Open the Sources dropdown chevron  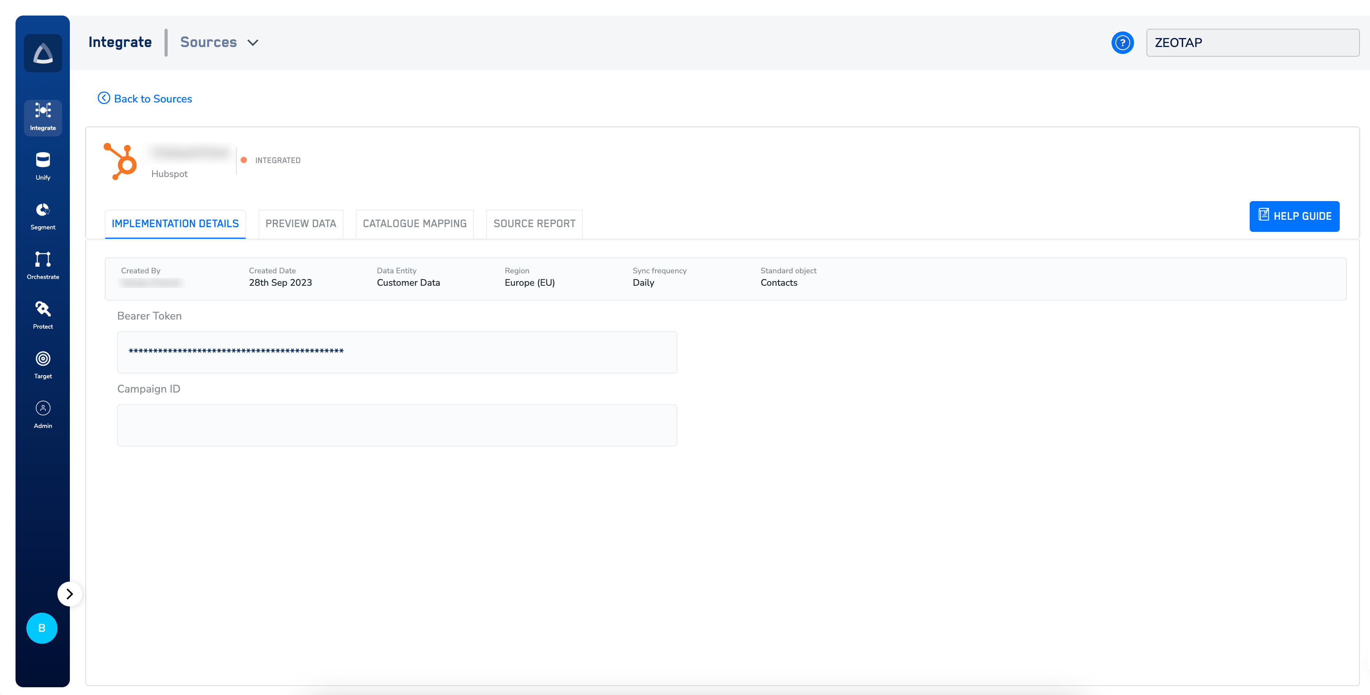253,43
